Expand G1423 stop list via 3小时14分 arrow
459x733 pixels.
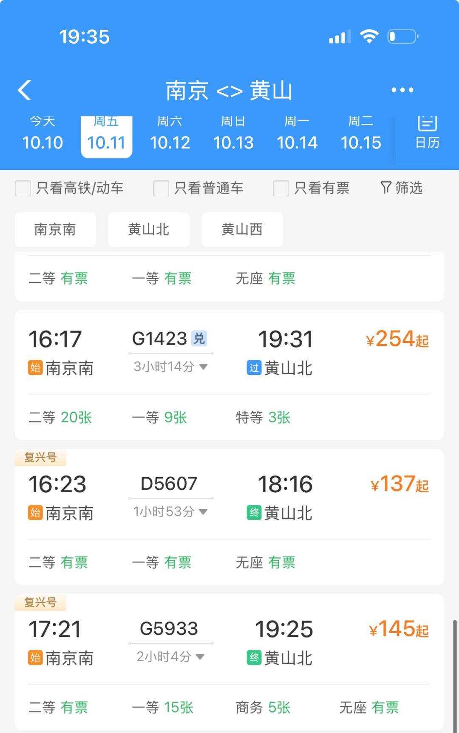pos(203,367)
